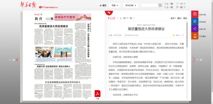Screen dimensions: 213x104
Task: Download the page PDF icon
Action: pyautogui.click(x=98, y=94)
